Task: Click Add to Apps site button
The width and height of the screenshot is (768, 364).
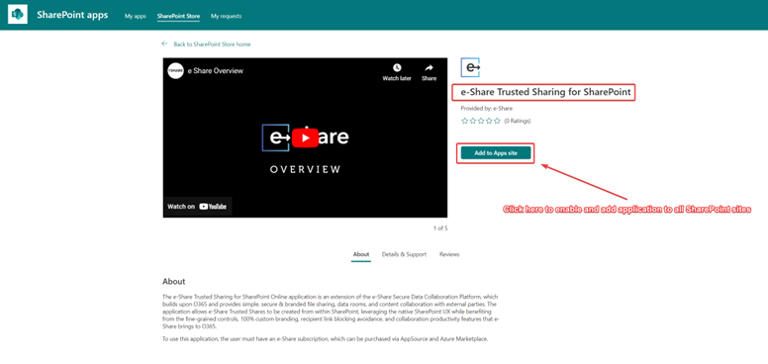Action: pyautogui.click(x=496, y=153)
